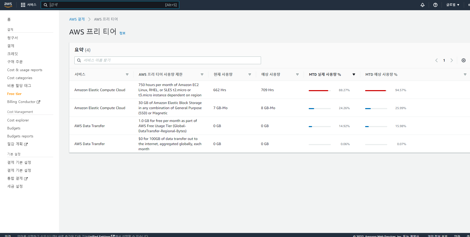Open Cost & usage reports page
The height and width of the screenshot is (237, 470).
click(x=25, y=70)
